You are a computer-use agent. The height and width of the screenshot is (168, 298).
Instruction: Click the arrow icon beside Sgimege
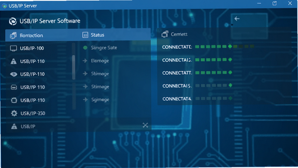click(85, 99)
